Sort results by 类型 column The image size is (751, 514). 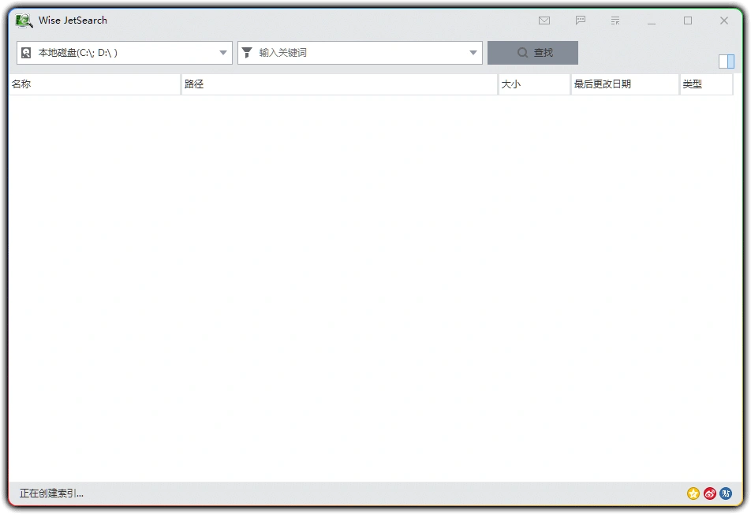707,84
